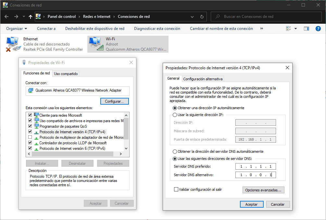The height and width of the screenshot is (220, 326).
Task: Click the vertical scrollbar thumb in elements list
Action: click(x=126, y=128)
